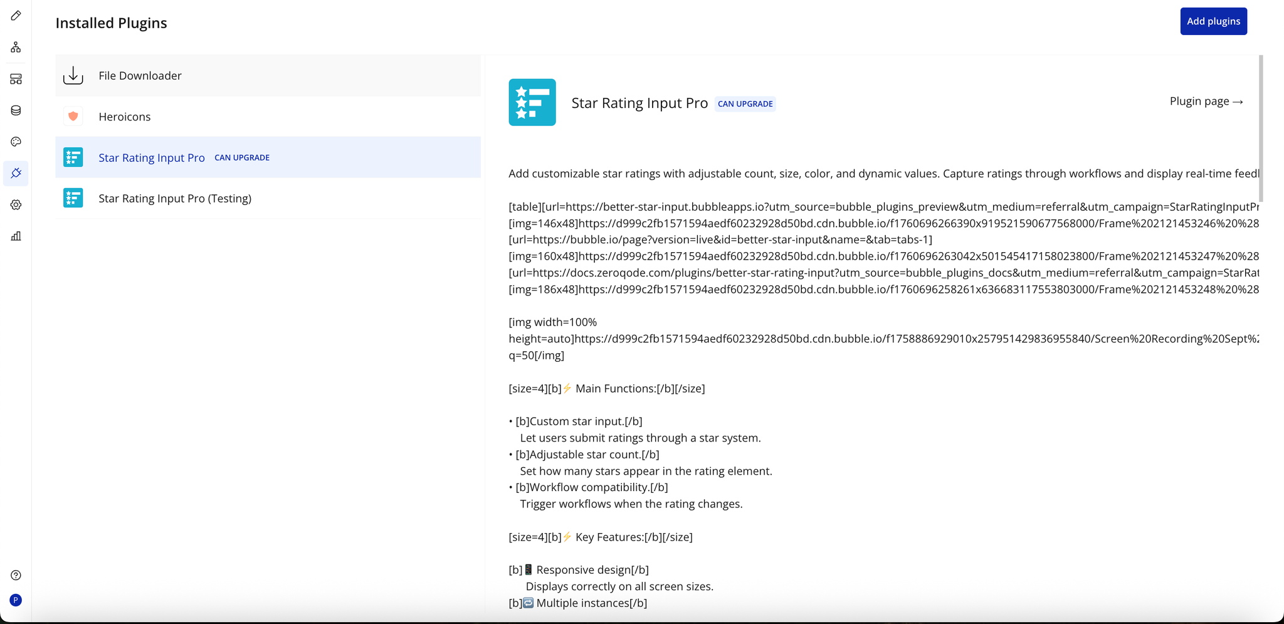The image size is (1284, 624).
Task: Click the File Downloader download icon
Action: 73,75
